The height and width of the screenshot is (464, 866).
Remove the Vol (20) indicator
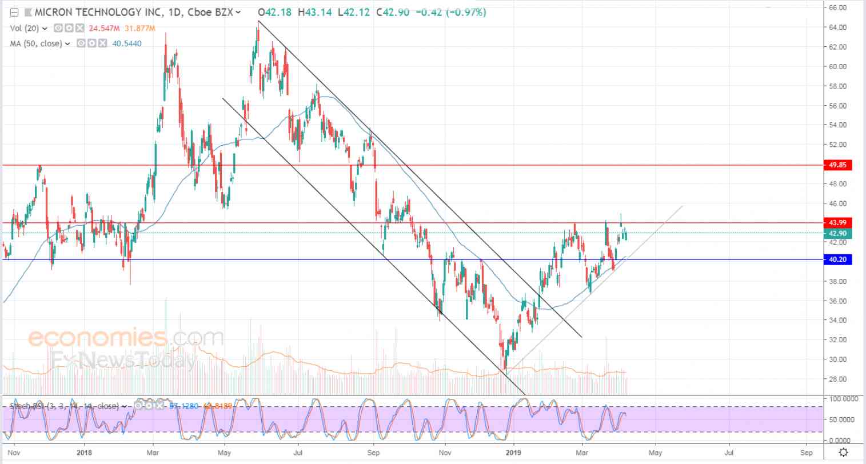[x=79, y=28]
